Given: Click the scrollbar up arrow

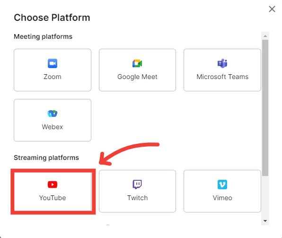Looking at the screenshot, I should click(x=265, y=36).
